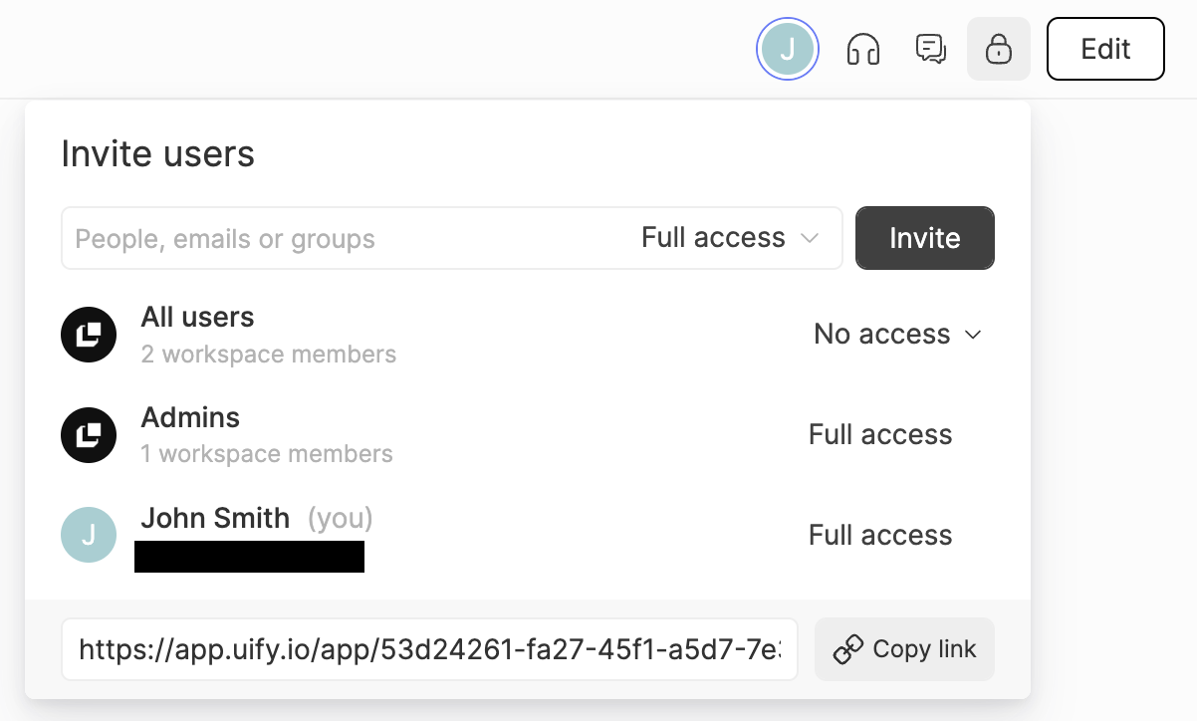Screen dimensions: 1197x721
Task: Open the Full access dropdown in invite field
Action: click(730, 238)
